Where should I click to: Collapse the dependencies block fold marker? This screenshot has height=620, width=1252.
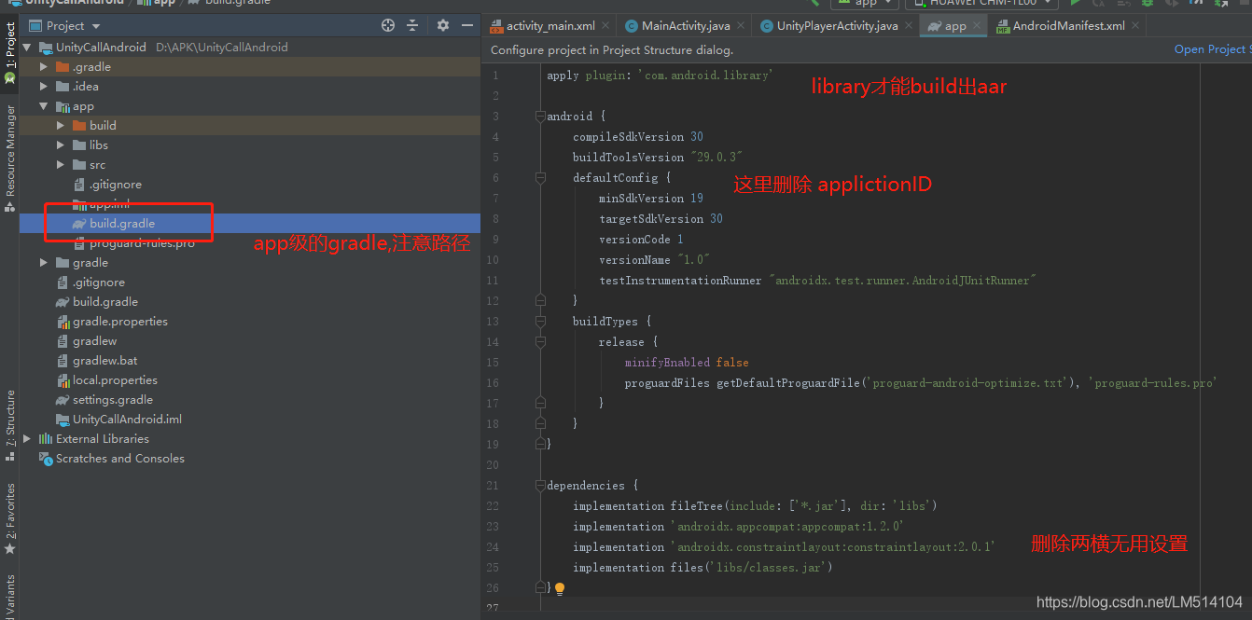point(539,485)
